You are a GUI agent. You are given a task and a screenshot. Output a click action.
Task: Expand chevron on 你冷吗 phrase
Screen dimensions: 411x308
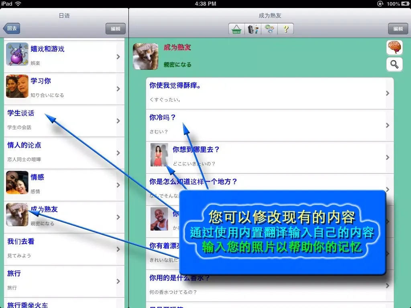(x=388, y=126)
